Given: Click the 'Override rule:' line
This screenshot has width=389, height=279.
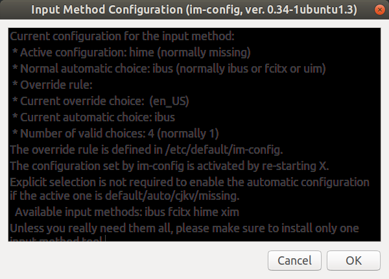Looking at the screenshot, I should [53, 85].
